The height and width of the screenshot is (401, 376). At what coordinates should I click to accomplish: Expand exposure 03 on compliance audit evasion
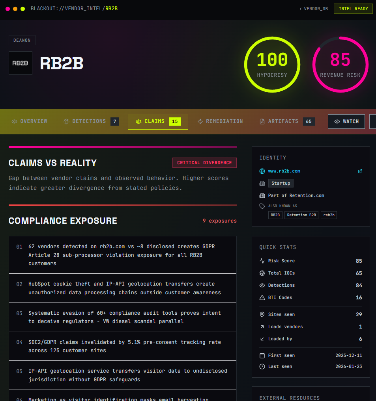(122, 317)
